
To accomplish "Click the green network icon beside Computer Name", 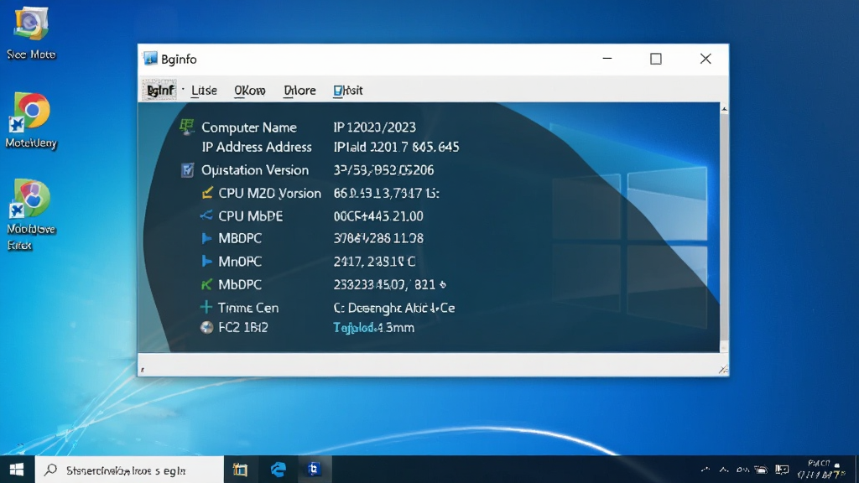I will click(x=187, y=127).
